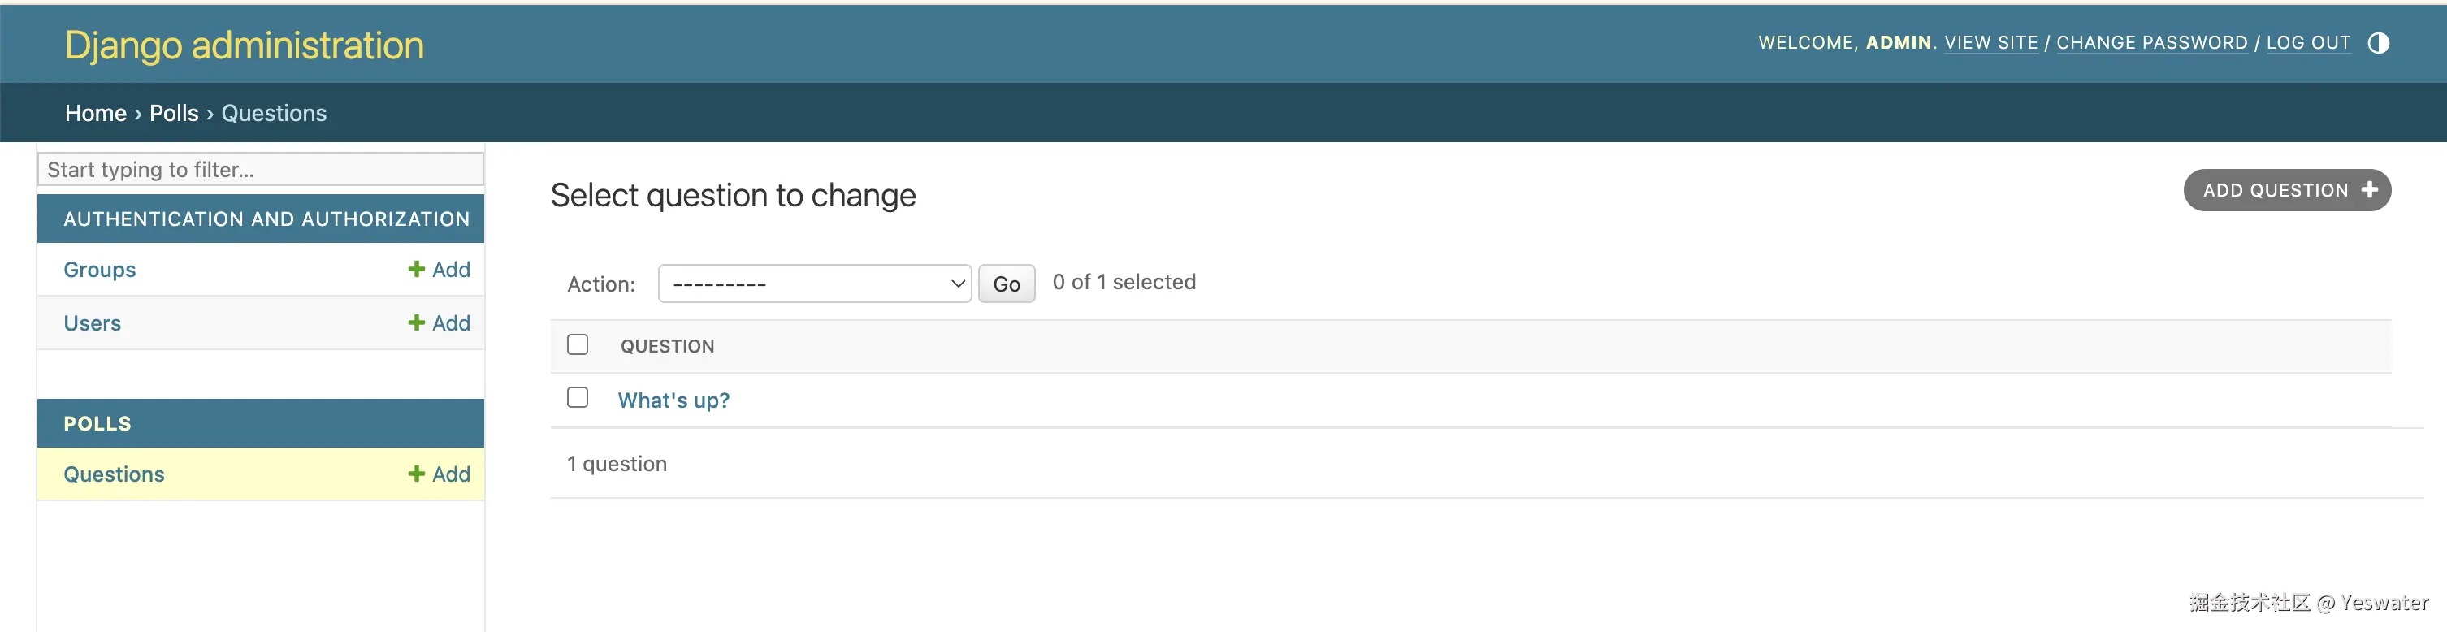Sort by the Question column header

click(667, 346)
